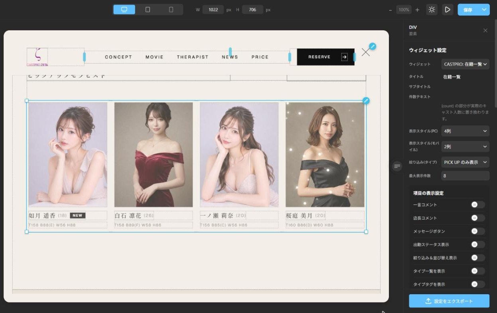This screenshot has height=313, width=497.
Task: Switch to tablet device preview
Action: pos(148,10)
